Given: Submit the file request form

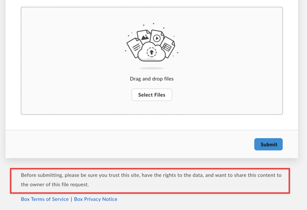Looking at the screenshot, I should tap(268, 144).
